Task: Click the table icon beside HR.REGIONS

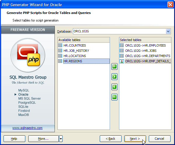Action: [x=60, y=61]
